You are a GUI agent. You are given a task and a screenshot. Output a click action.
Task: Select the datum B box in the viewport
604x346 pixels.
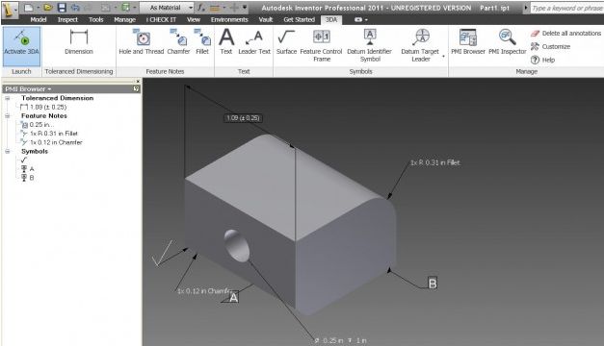coord(433,283)
